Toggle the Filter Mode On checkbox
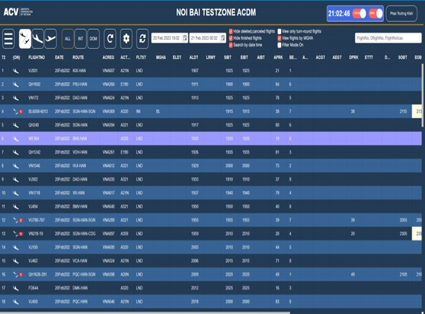The height and width of the screenshot is (314, 425). coord(280,44)
